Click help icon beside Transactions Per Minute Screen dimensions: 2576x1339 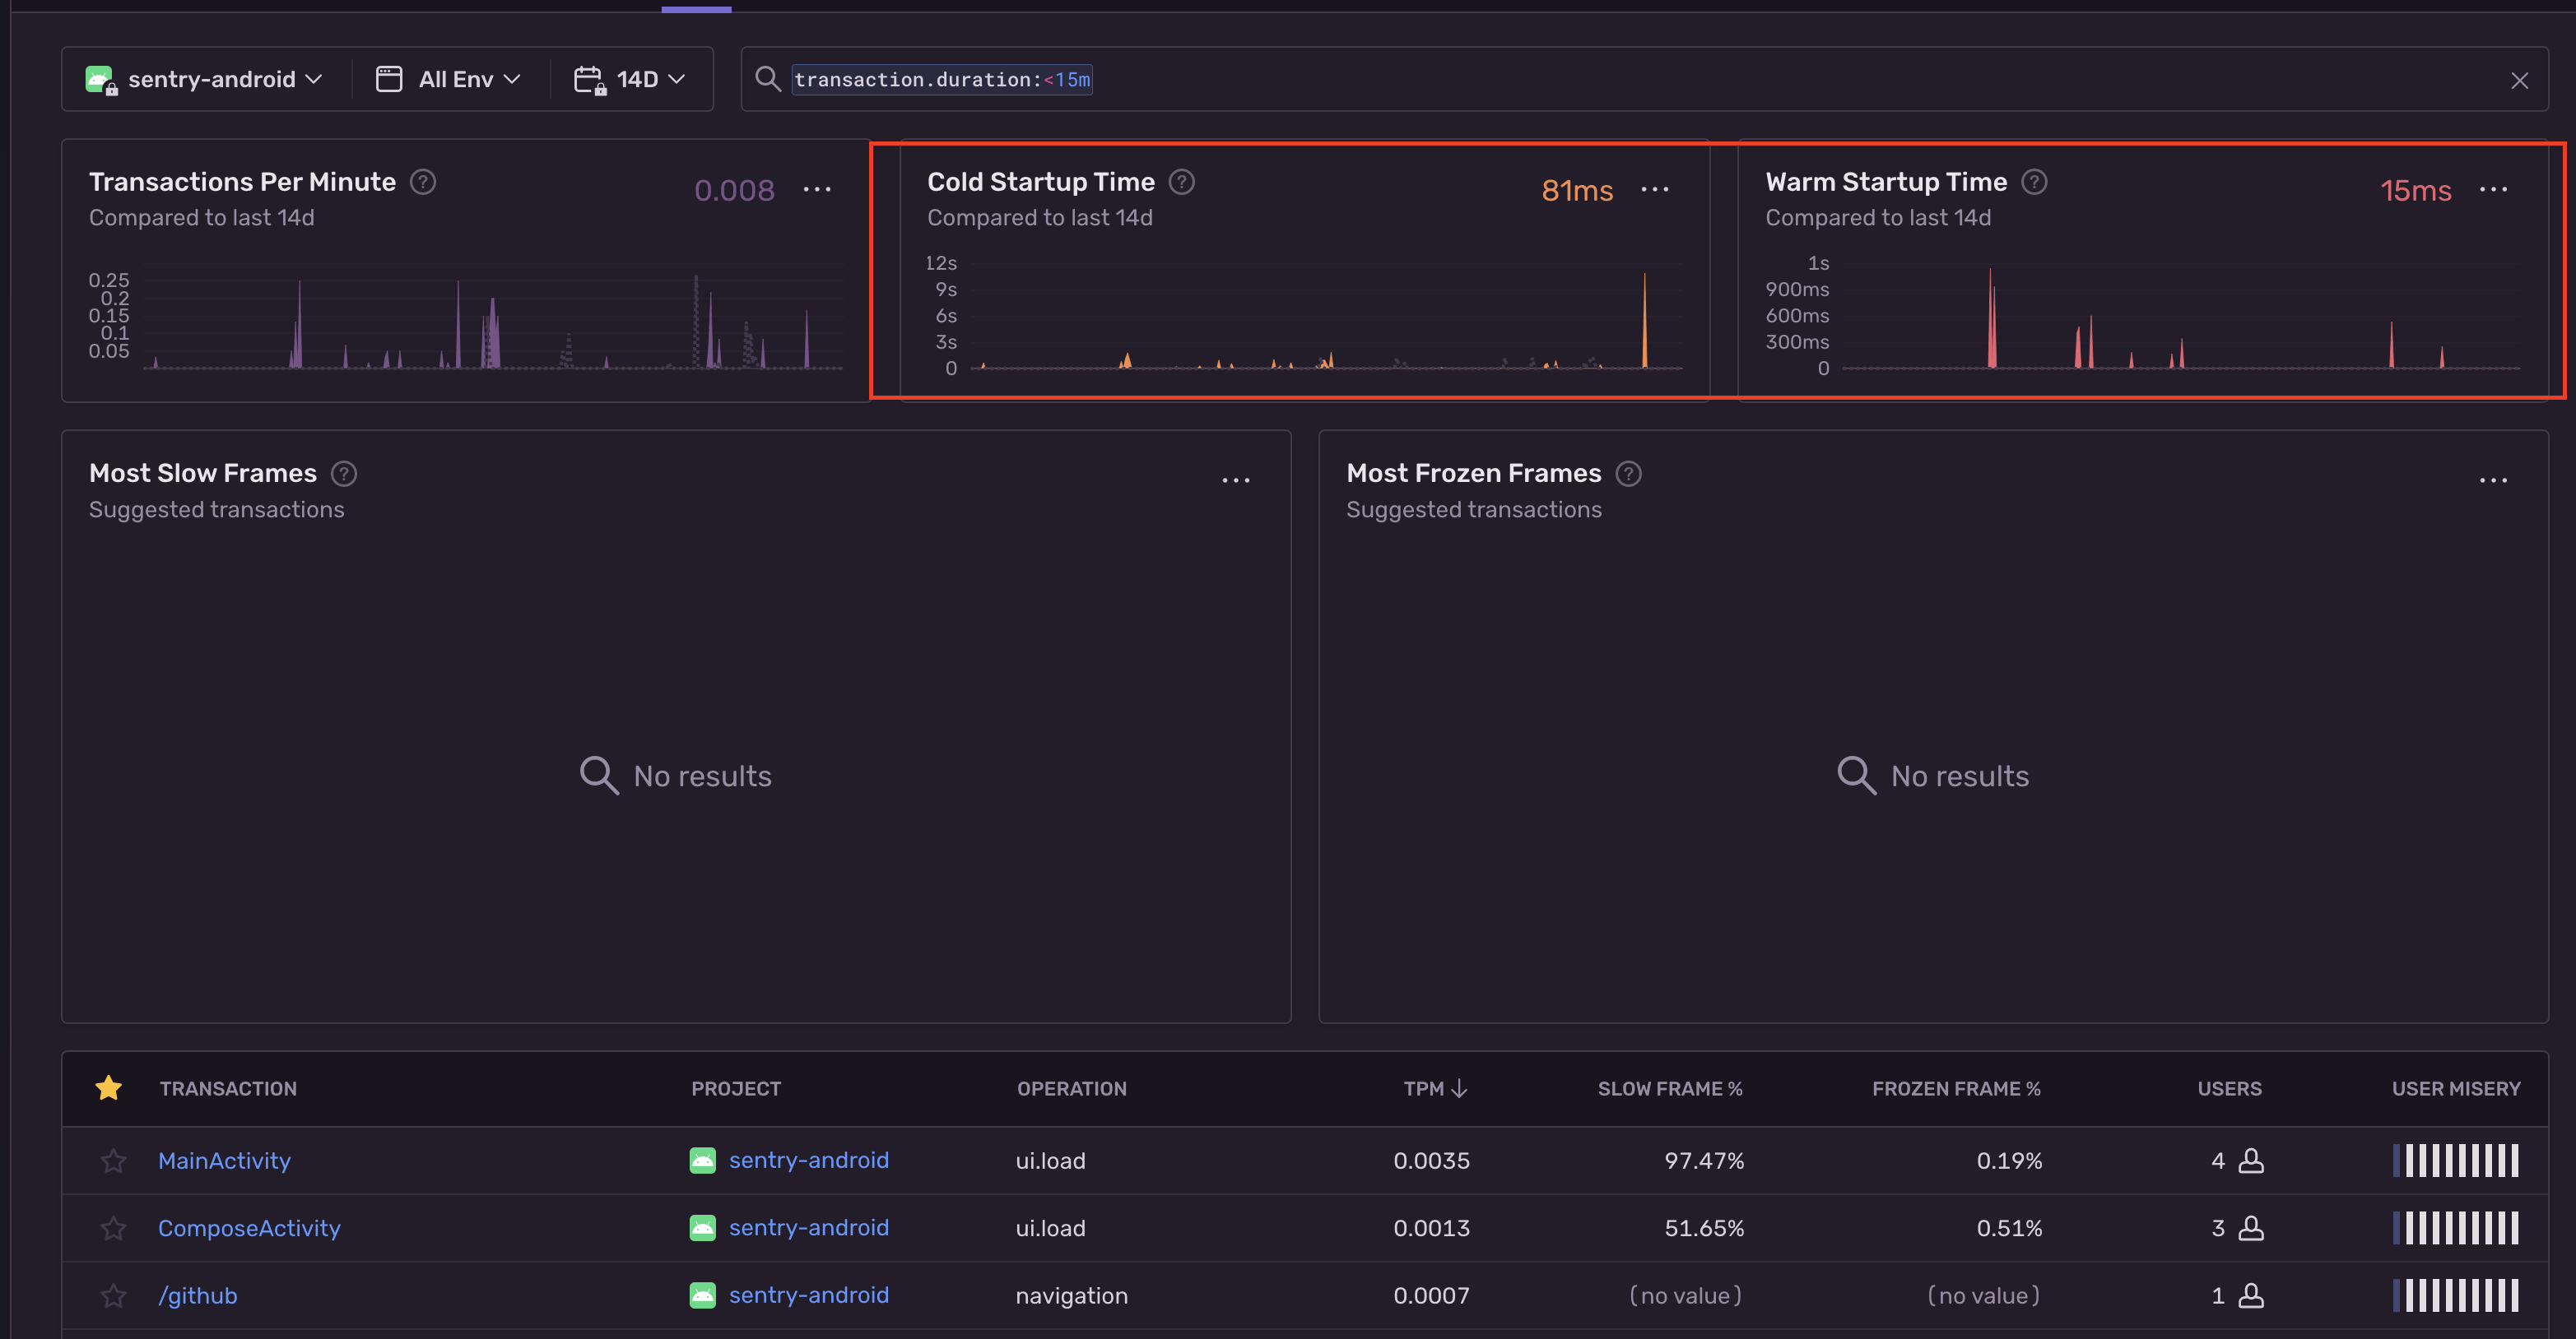(x=423, y=182)
